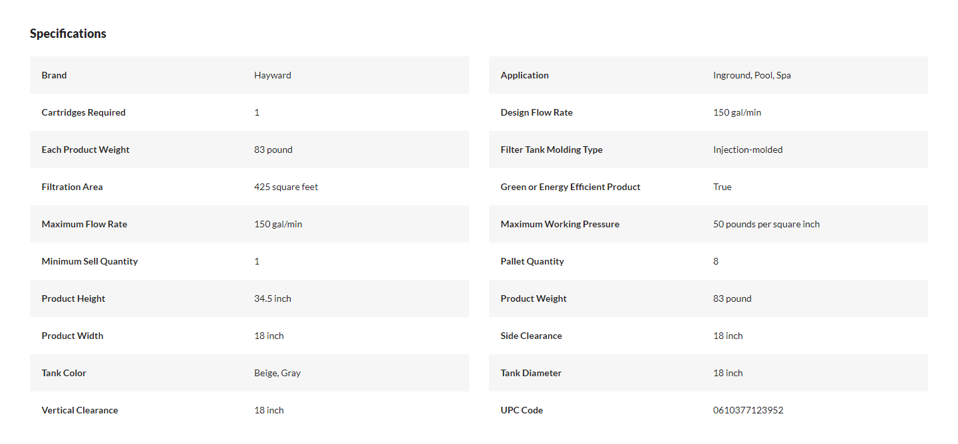Select the Tank Color label

click(x=64, y=373)
